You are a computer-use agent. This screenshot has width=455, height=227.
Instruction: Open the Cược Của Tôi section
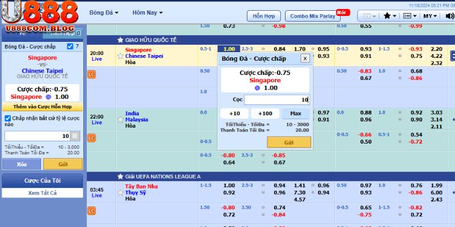tap(42, 180)
